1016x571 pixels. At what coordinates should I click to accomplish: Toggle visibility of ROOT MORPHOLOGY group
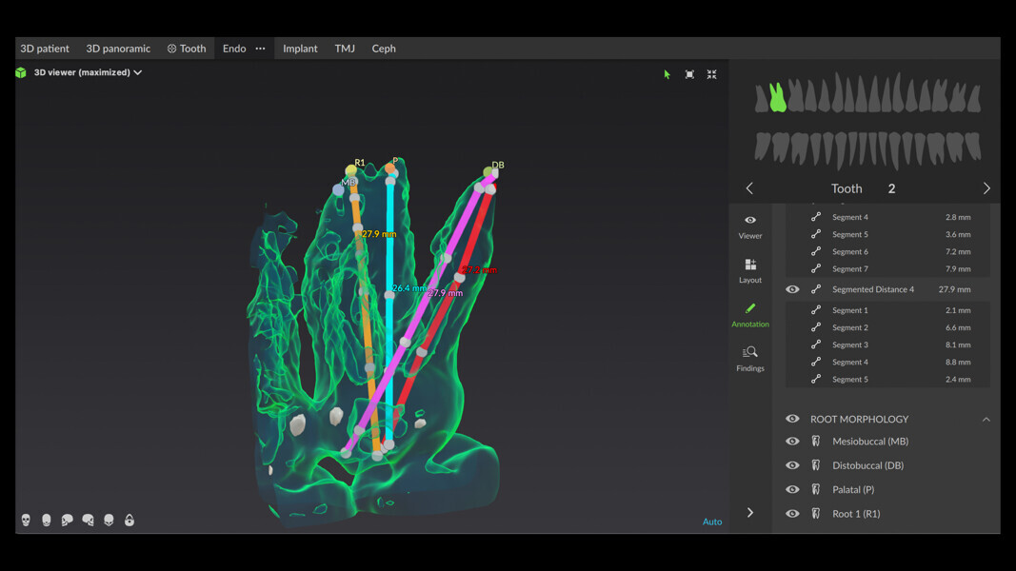[x=791, y=419]
